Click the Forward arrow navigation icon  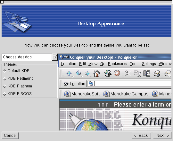[x=87, y=73]
